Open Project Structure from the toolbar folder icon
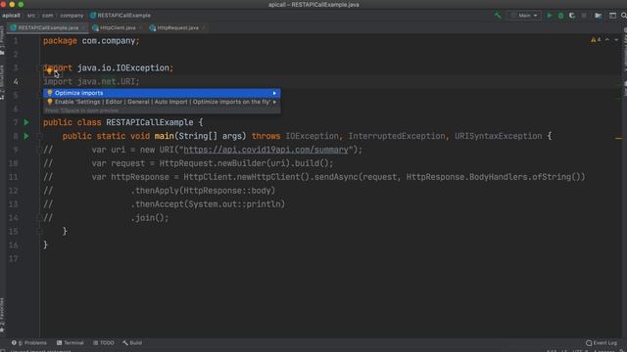The image size is (627, 352). click(x=599, y=16)
